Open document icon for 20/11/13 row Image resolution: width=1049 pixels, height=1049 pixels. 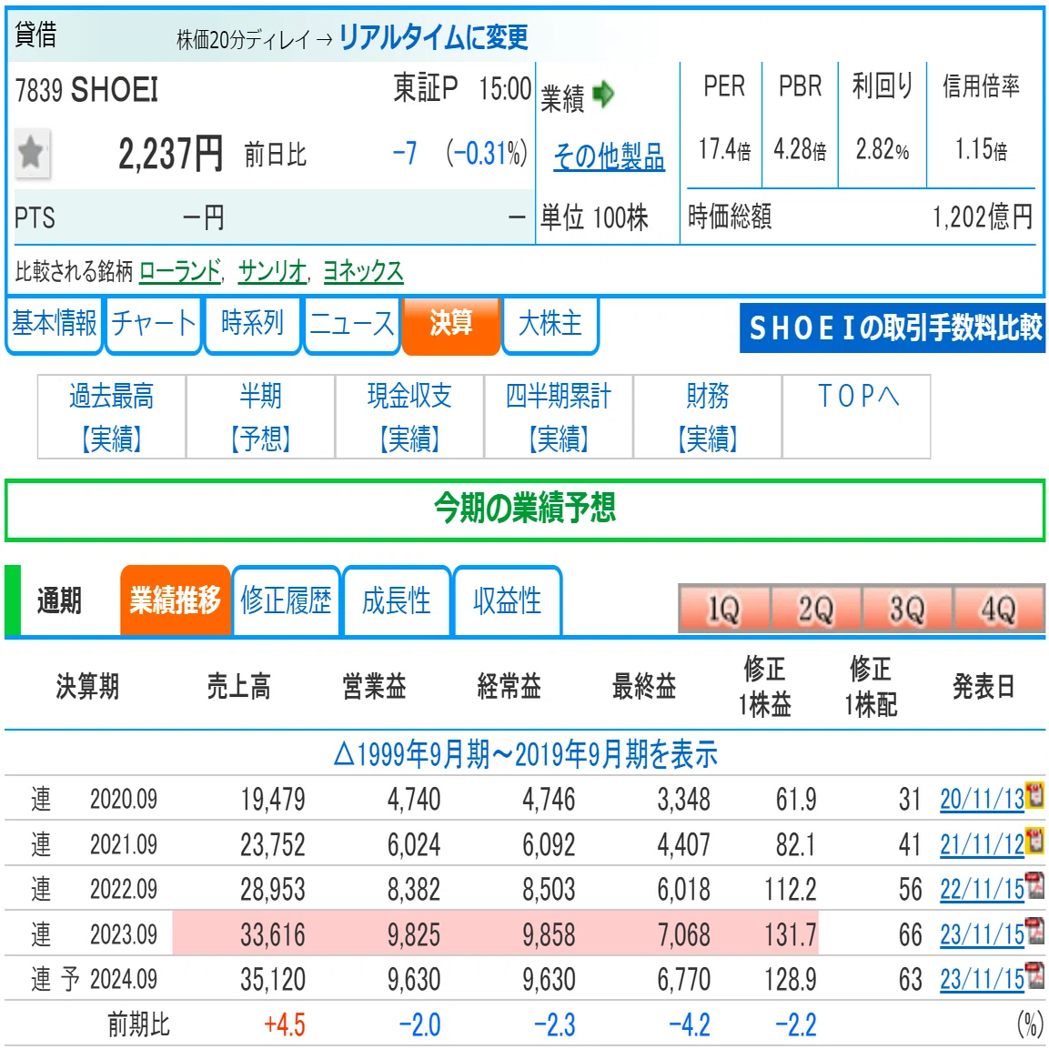click(x=1035, y=795)
